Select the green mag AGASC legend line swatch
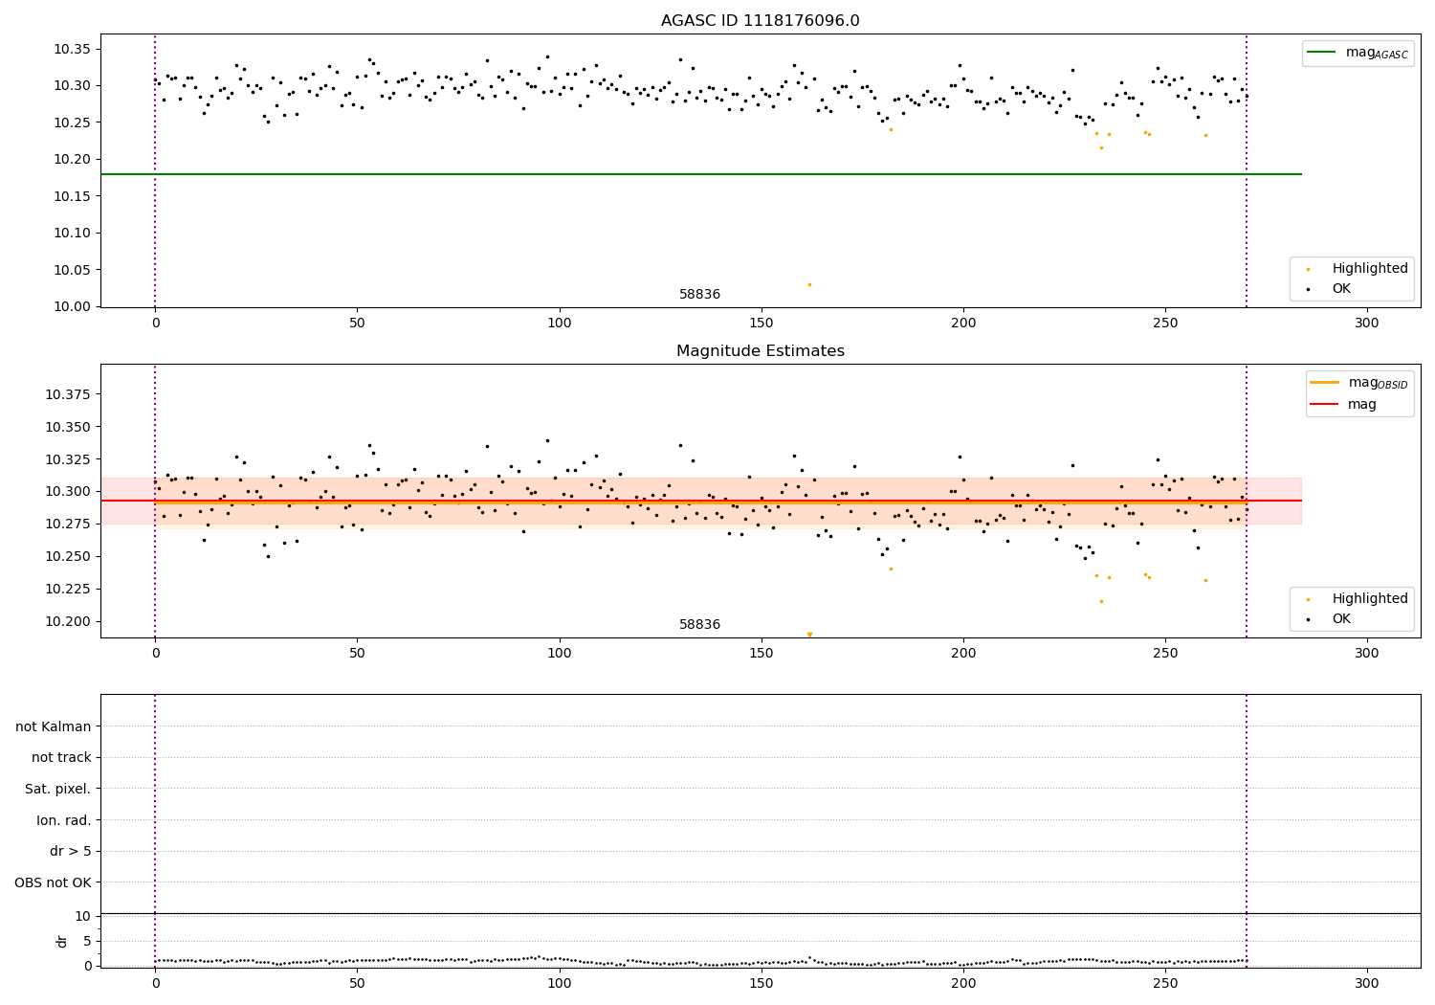 pos(1322,53)
